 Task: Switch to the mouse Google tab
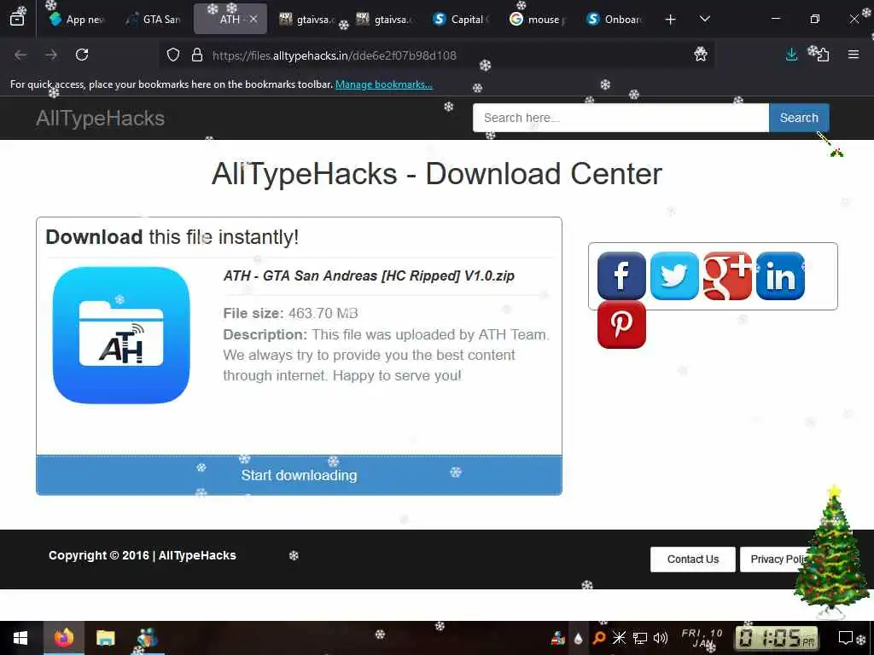[x=539, y=19]
